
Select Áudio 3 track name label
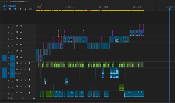coord(18,73)
